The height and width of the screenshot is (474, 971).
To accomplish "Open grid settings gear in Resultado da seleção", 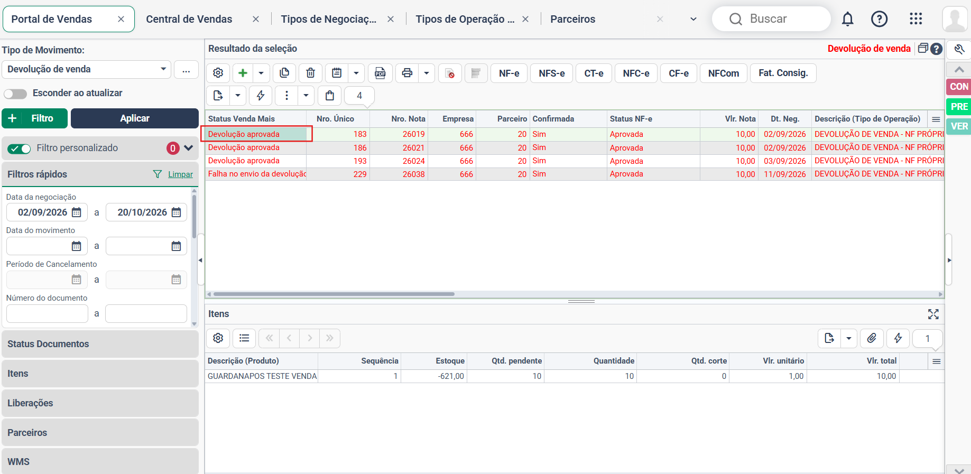I will click(218, 73).
